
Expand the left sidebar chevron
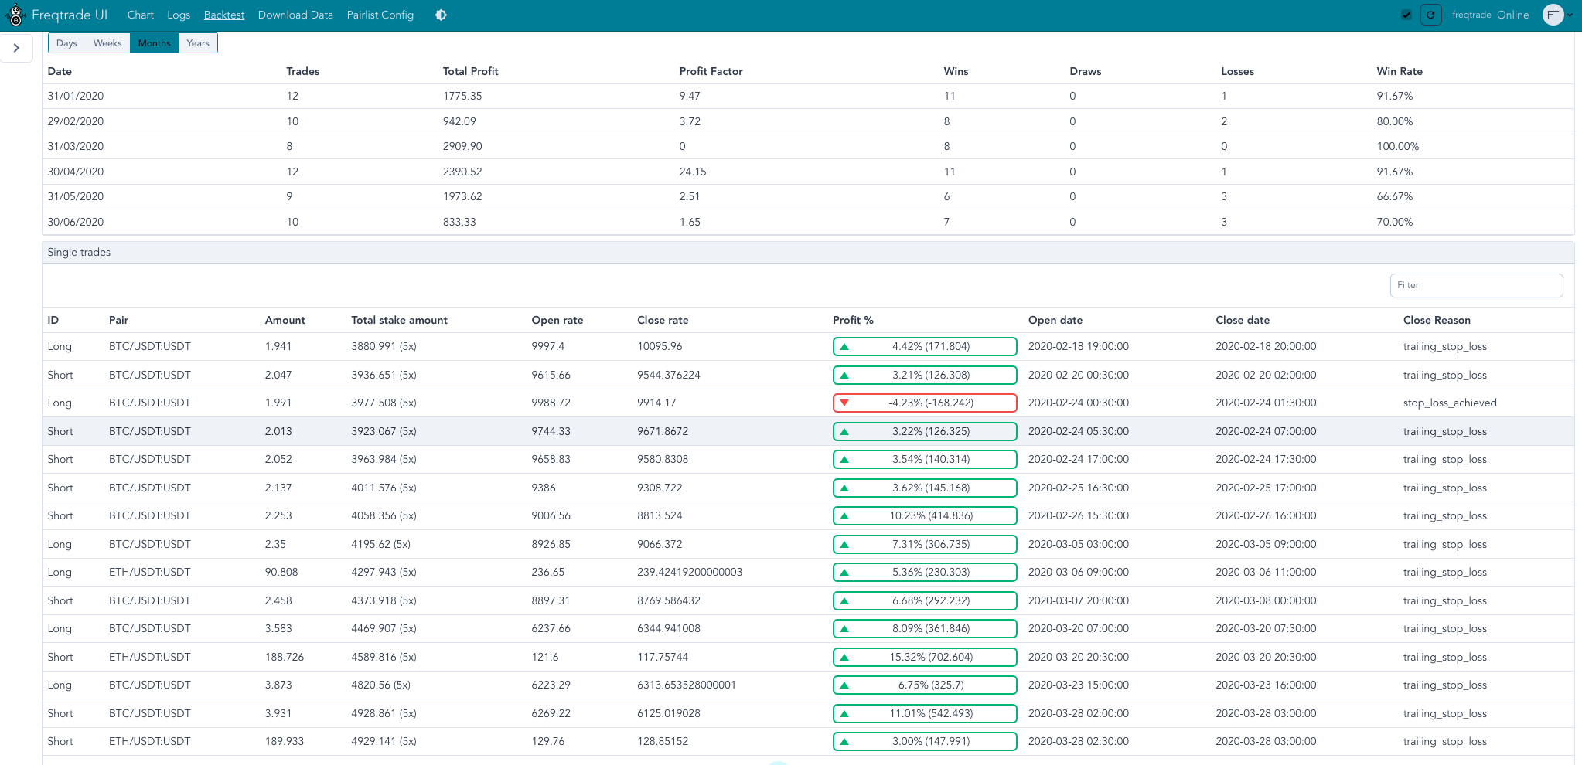[x=16, y=48]
